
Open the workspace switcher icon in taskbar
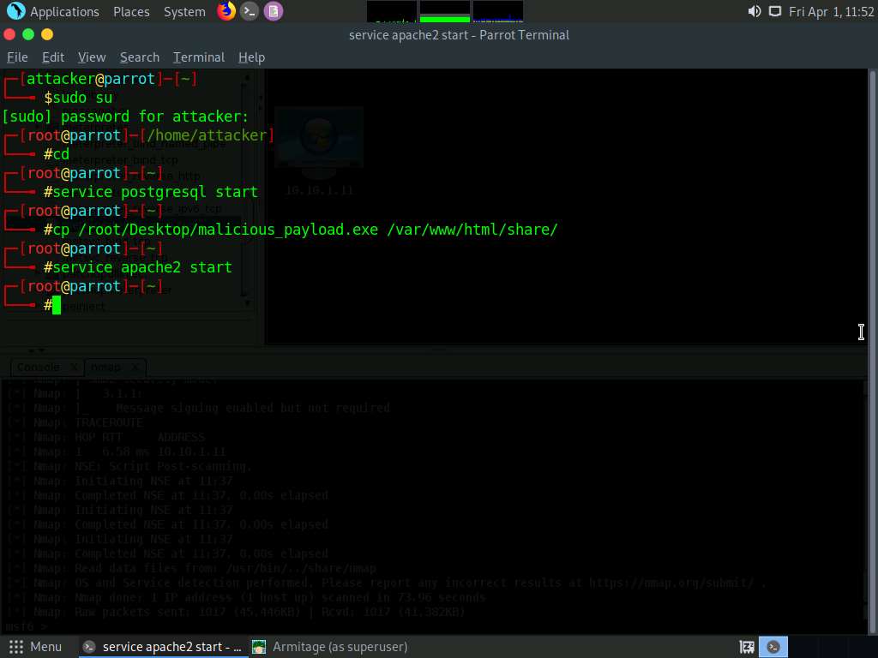click(747, 647)
